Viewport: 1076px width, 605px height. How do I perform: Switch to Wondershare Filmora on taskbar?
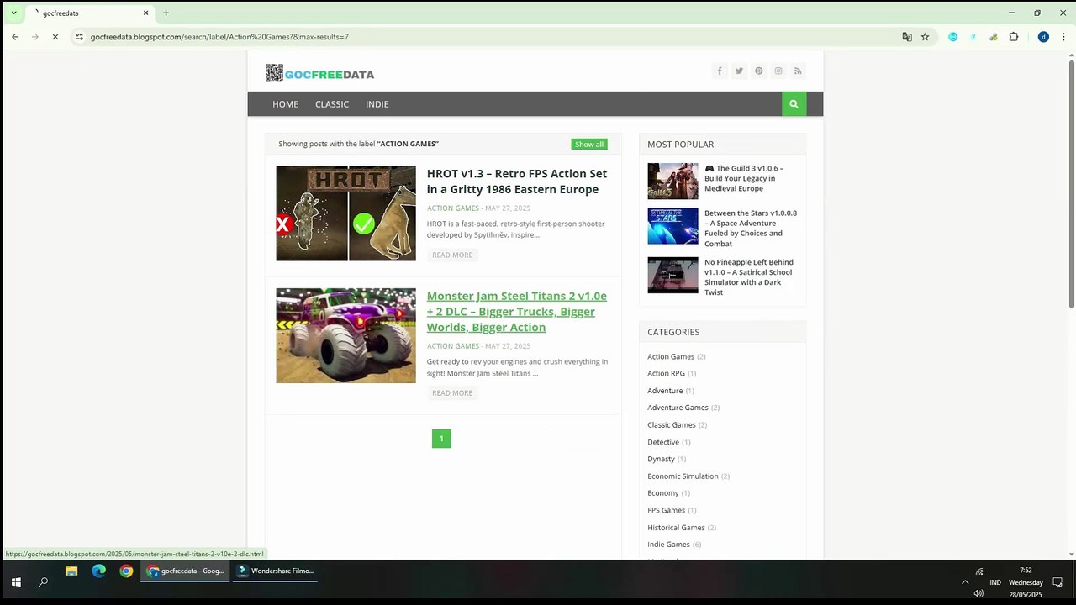(276, 571)
